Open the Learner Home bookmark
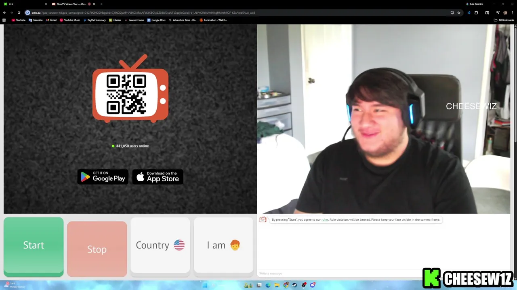 (134, 20)
